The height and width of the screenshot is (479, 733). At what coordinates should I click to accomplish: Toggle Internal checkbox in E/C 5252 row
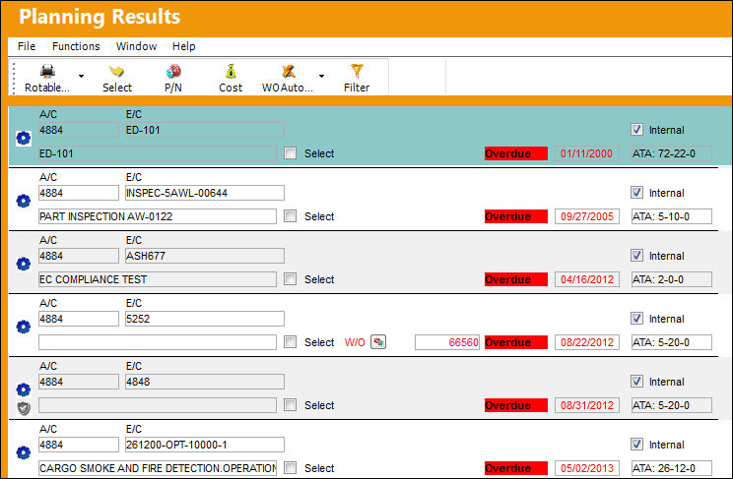tap(636, 319)
